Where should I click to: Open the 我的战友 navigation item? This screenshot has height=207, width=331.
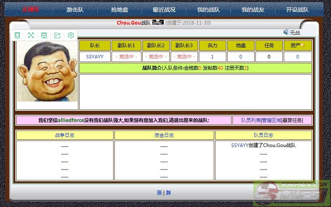(253, 10)
